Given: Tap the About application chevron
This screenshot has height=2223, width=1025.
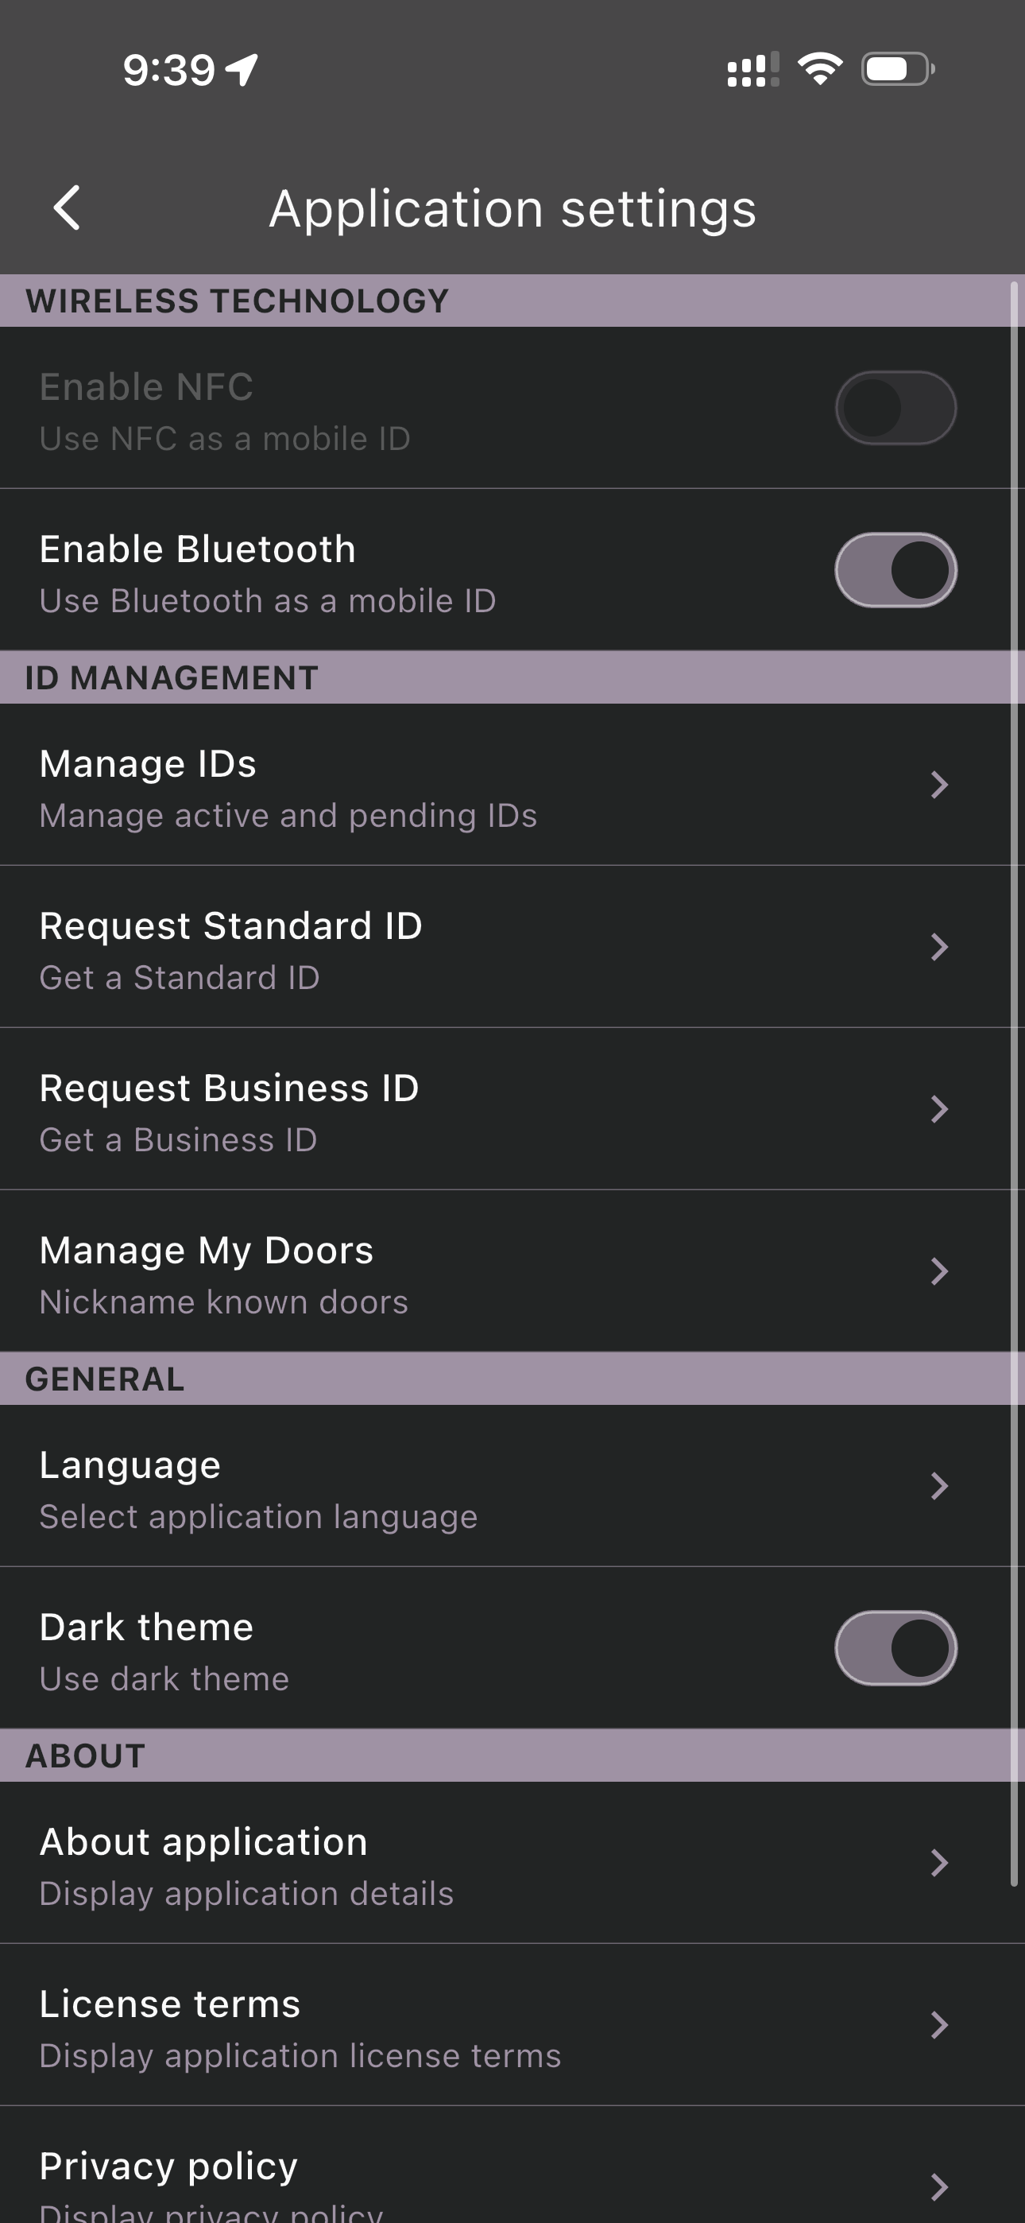Looking at the screenshot, I should [x=939, y=1863].
